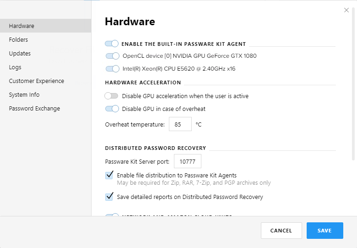Toggle the Intel Xeon CPU E5620 switch

pyautogui.click(x=112, y=69)
